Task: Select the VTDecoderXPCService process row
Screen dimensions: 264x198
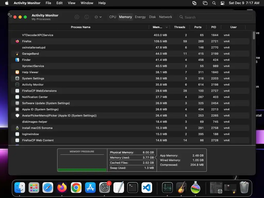Action: [130, 35]
